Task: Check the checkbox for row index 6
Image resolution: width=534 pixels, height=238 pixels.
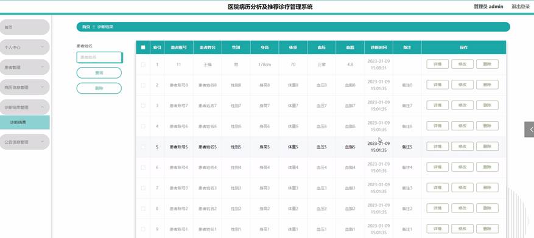Action: [x=143, y=167]
